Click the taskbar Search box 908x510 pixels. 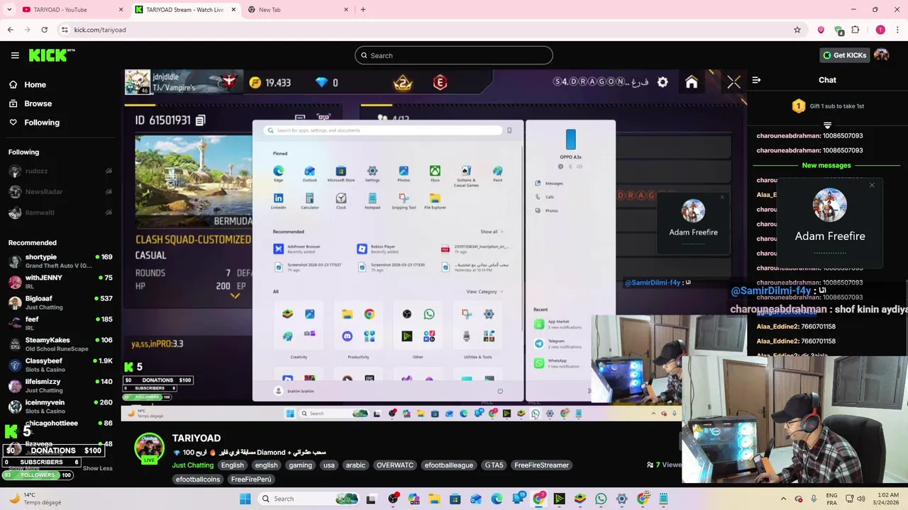(x=309, y=499)
